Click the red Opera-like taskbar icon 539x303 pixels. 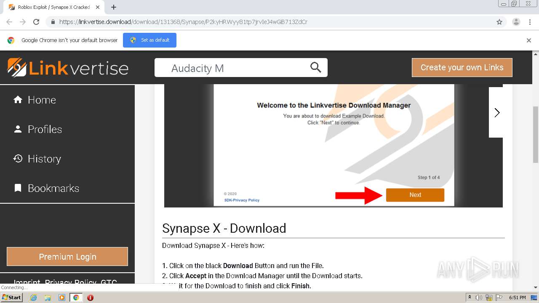click(x=90, y=298)
